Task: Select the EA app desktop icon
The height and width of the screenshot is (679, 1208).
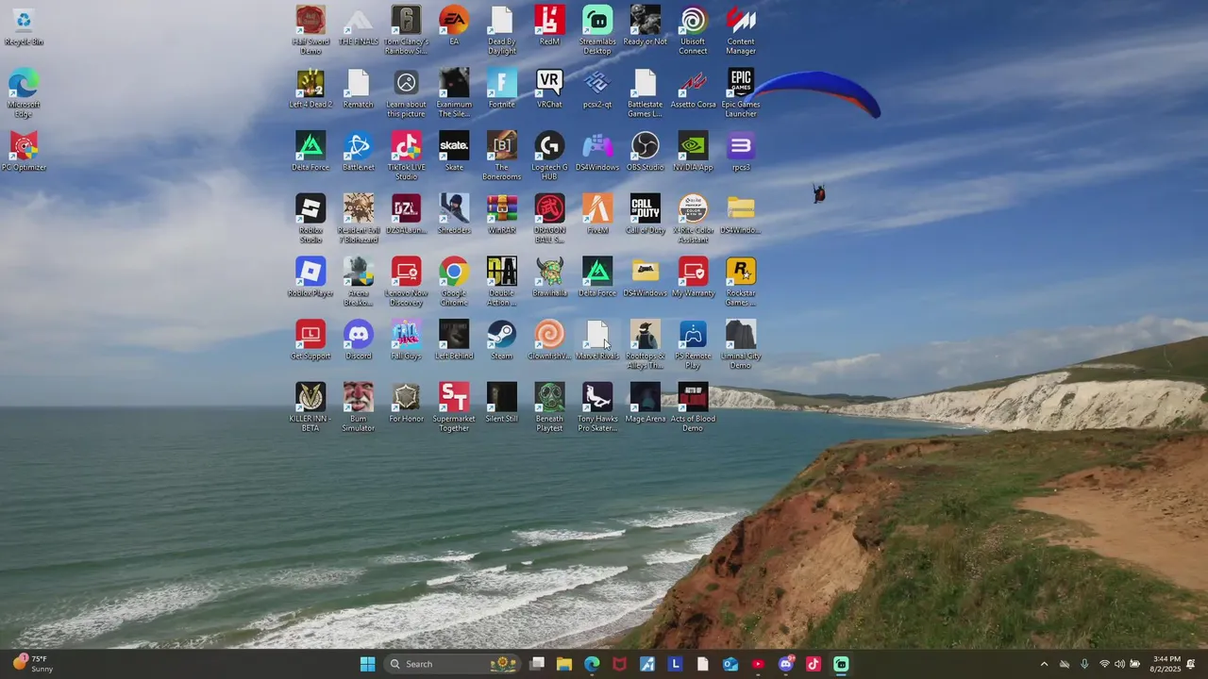Action: click(x=454, y=26)
